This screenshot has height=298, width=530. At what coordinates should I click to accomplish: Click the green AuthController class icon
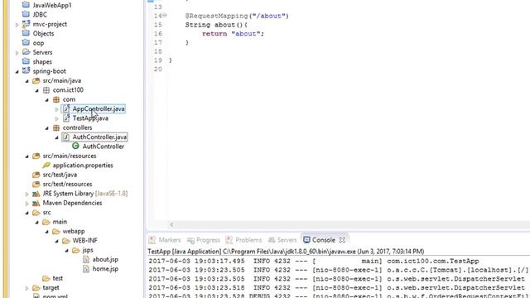(75, 146)
